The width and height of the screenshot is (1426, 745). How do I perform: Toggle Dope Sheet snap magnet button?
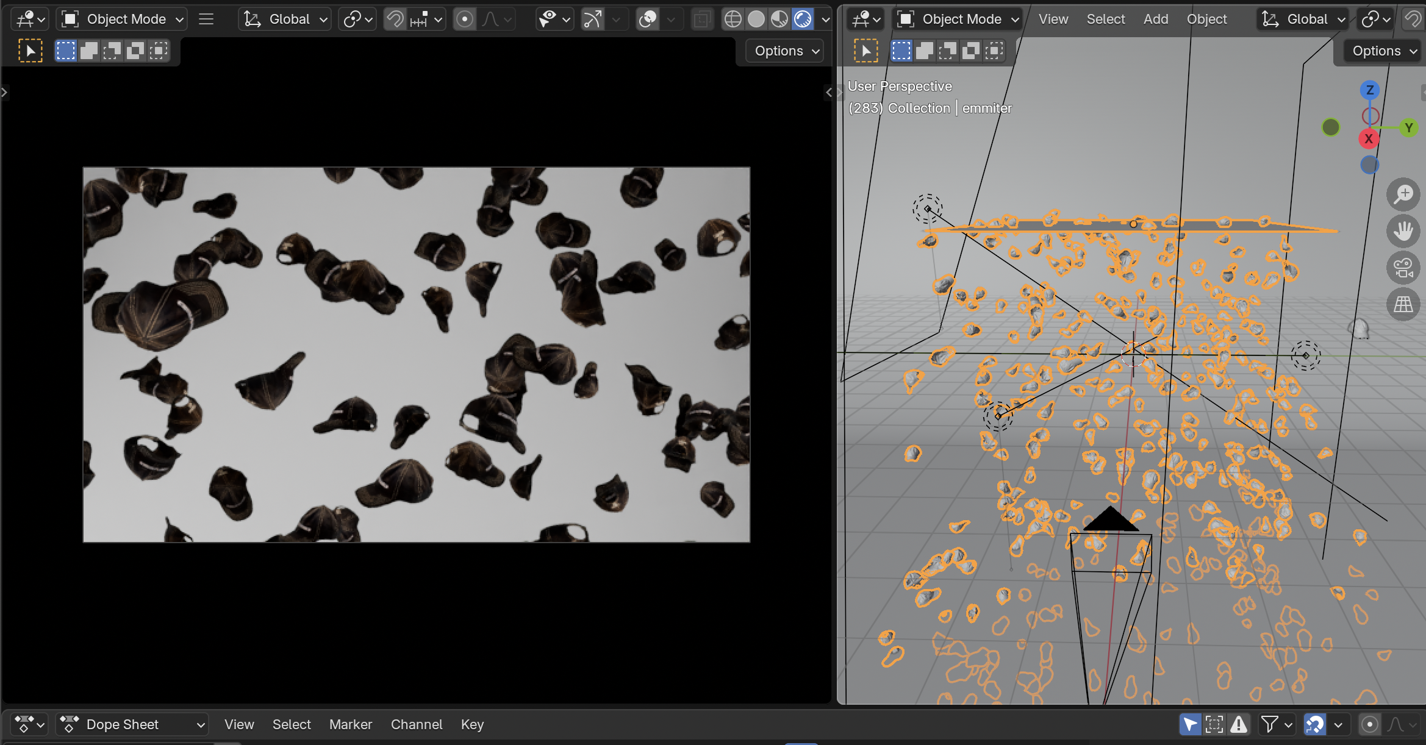tap(1314, 724)
